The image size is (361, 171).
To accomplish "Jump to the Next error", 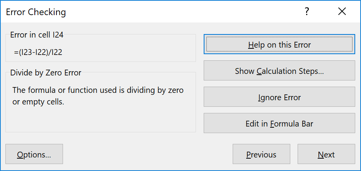I will tap(326, 155).
